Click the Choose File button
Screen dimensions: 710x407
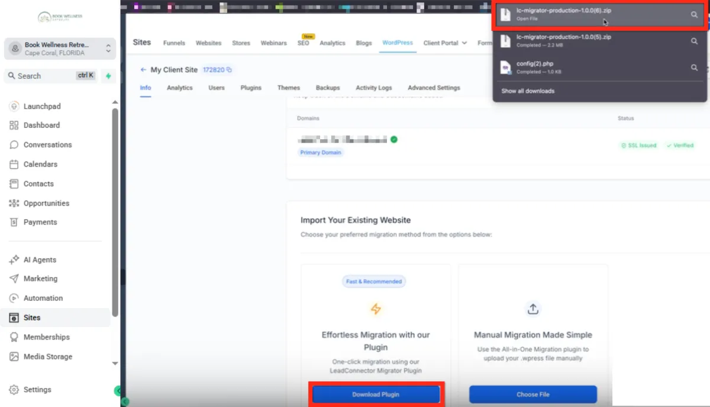tap(533, 395)
